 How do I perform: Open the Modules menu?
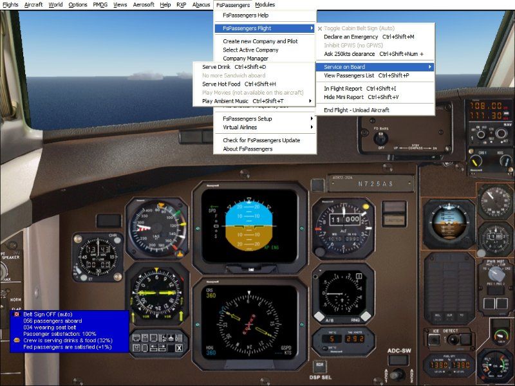(x=265, y=5)
